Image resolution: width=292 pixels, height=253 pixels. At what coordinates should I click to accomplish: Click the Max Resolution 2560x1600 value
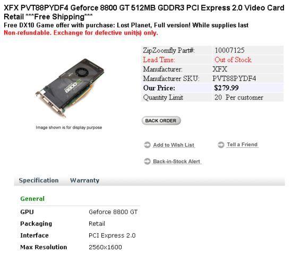pos(105,247)
